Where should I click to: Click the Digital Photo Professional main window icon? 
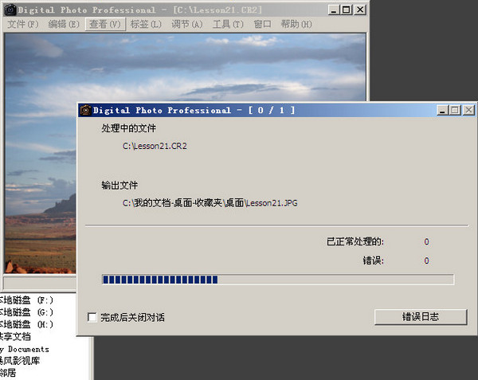[8, 10]
